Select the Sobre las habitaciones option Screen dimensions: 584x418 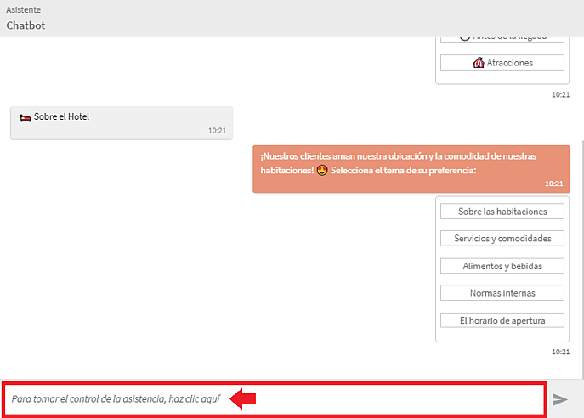tap(502, 212)
